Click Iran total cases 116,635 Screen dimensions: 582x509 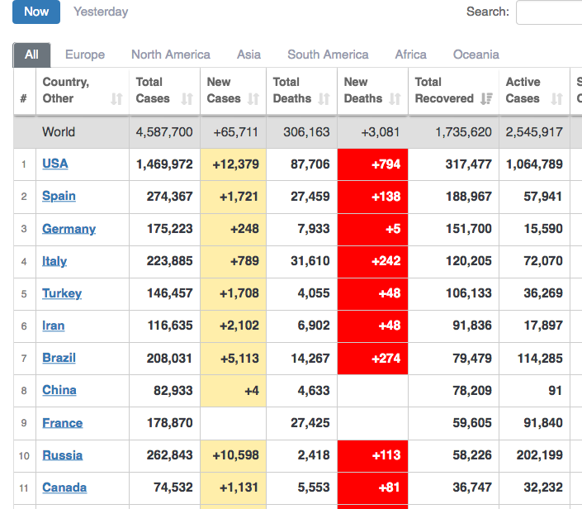pyautogui.click(x=170, y=326)
